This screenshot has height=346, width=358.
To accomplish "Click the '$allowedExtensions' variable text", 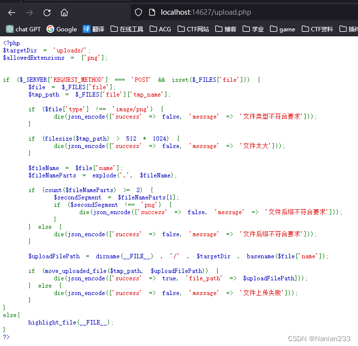I will (x=34, y=58).
